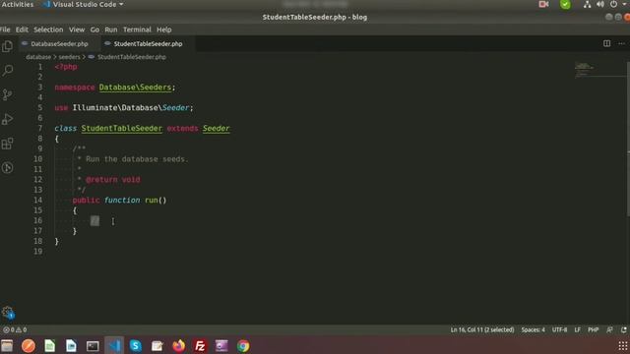
Task: Open the circular arrow icon below Extensions
Action: click(x=7, y=167)
